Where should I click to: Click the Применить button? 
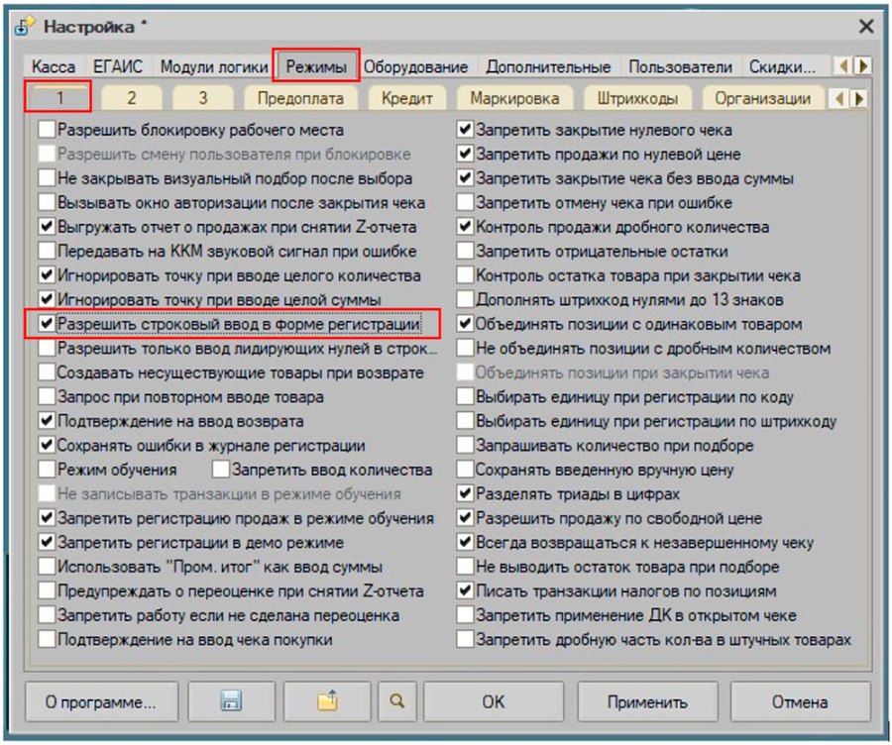[x=647, y=701]
